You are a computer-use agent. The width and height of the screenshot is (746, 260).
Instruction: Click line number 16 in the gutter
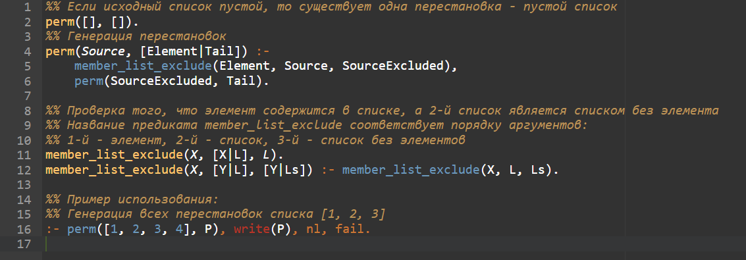24,229
